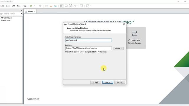Open the stretch display dropdown arrow

pos(91,6)
